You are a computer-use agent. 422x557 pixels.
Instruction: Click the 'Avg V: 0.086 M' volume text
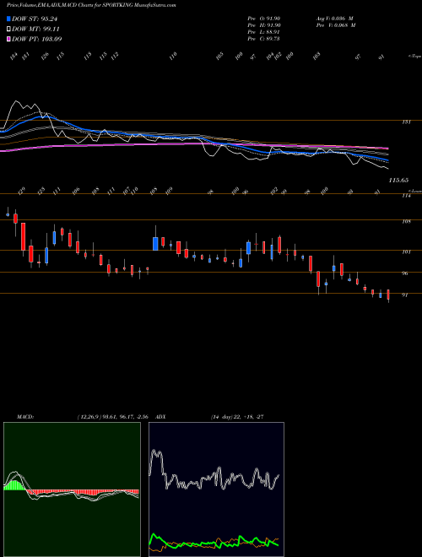(x=334, y=19)
